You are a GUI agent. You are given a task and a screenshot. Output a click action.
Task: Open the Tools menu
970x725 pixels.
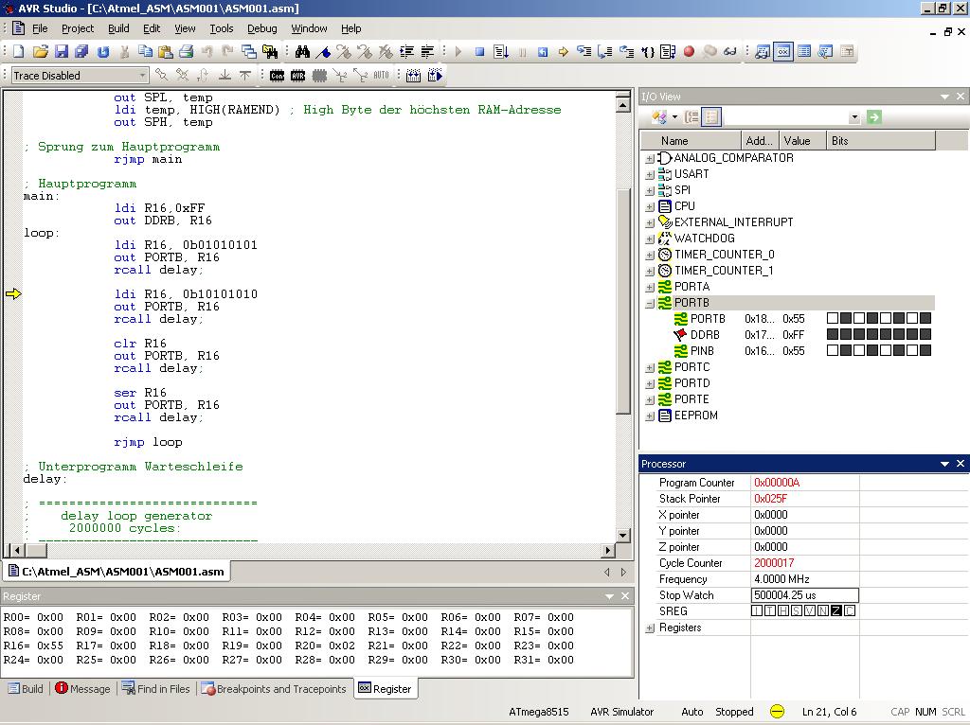(222, 28)
